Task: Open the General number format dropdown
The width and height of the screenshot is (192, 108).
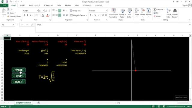Action: [106, 11]
